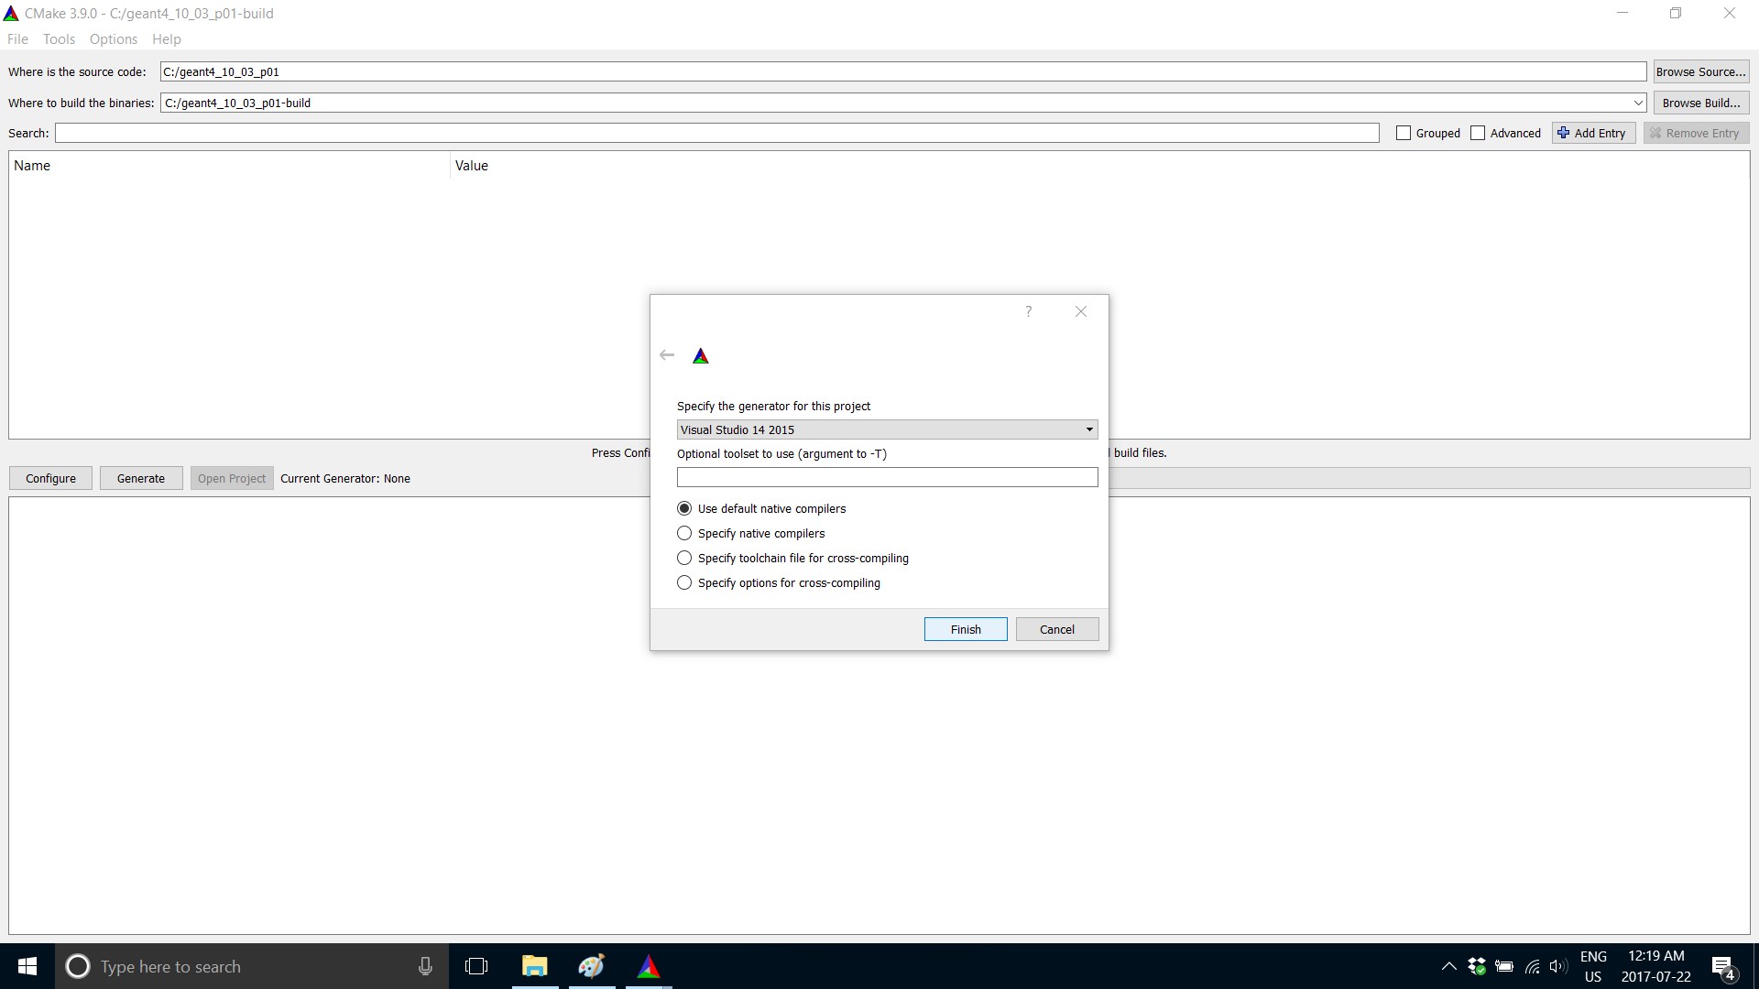Select Use default native compilers
This screenshot has height=989, width=1759.
tap(761, 508)
